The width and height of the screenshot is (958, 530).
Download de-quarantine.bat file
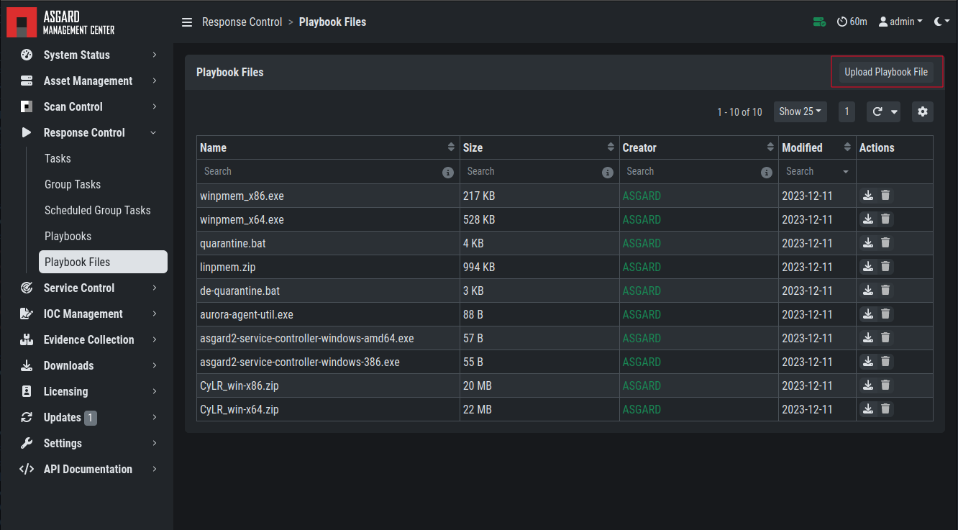click(868, 291)
